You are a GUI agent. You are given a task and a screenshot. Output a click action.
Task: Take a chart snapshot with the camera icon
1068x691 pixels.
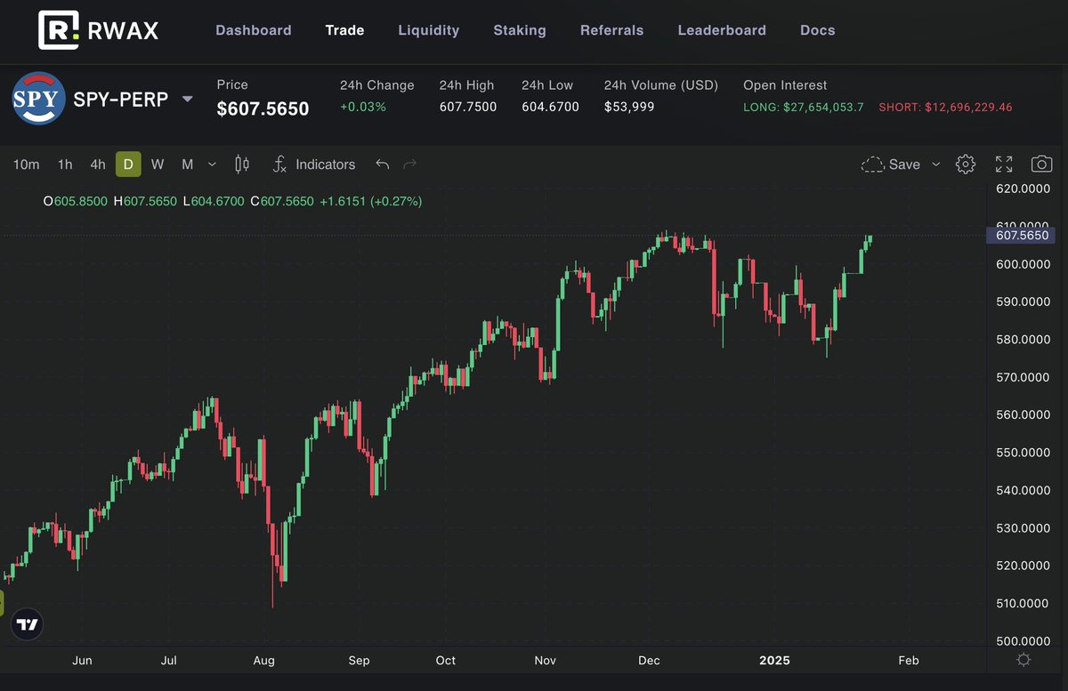1041,165
